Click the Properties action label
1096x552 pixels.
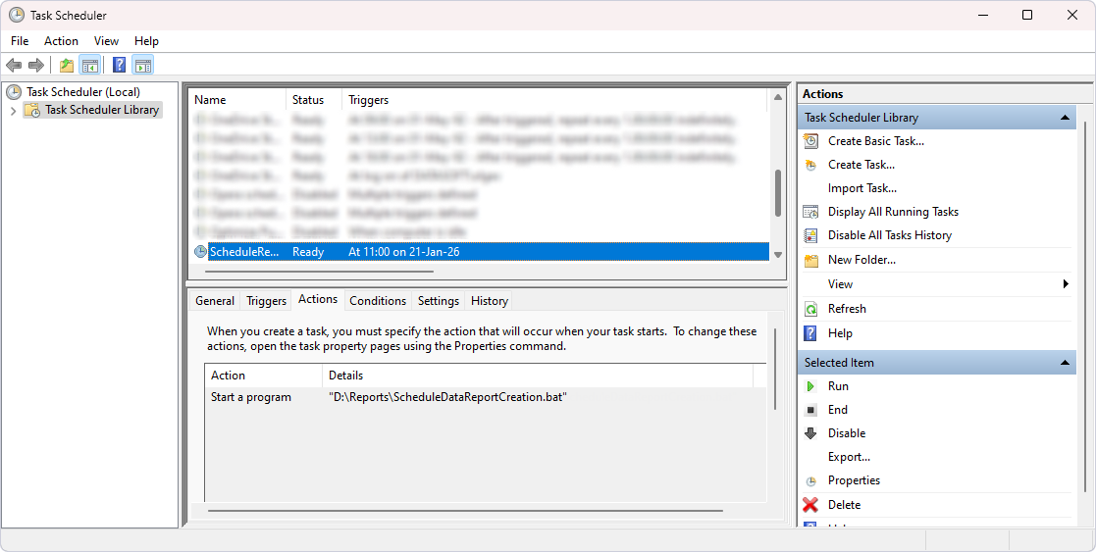tap(854, 480)
